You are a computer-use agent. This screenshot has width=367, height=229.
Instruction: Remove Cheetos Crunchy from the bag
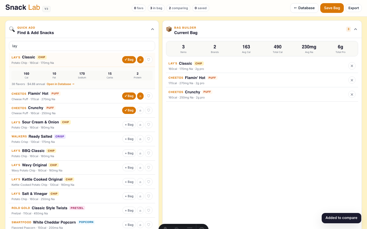(352, 94)
